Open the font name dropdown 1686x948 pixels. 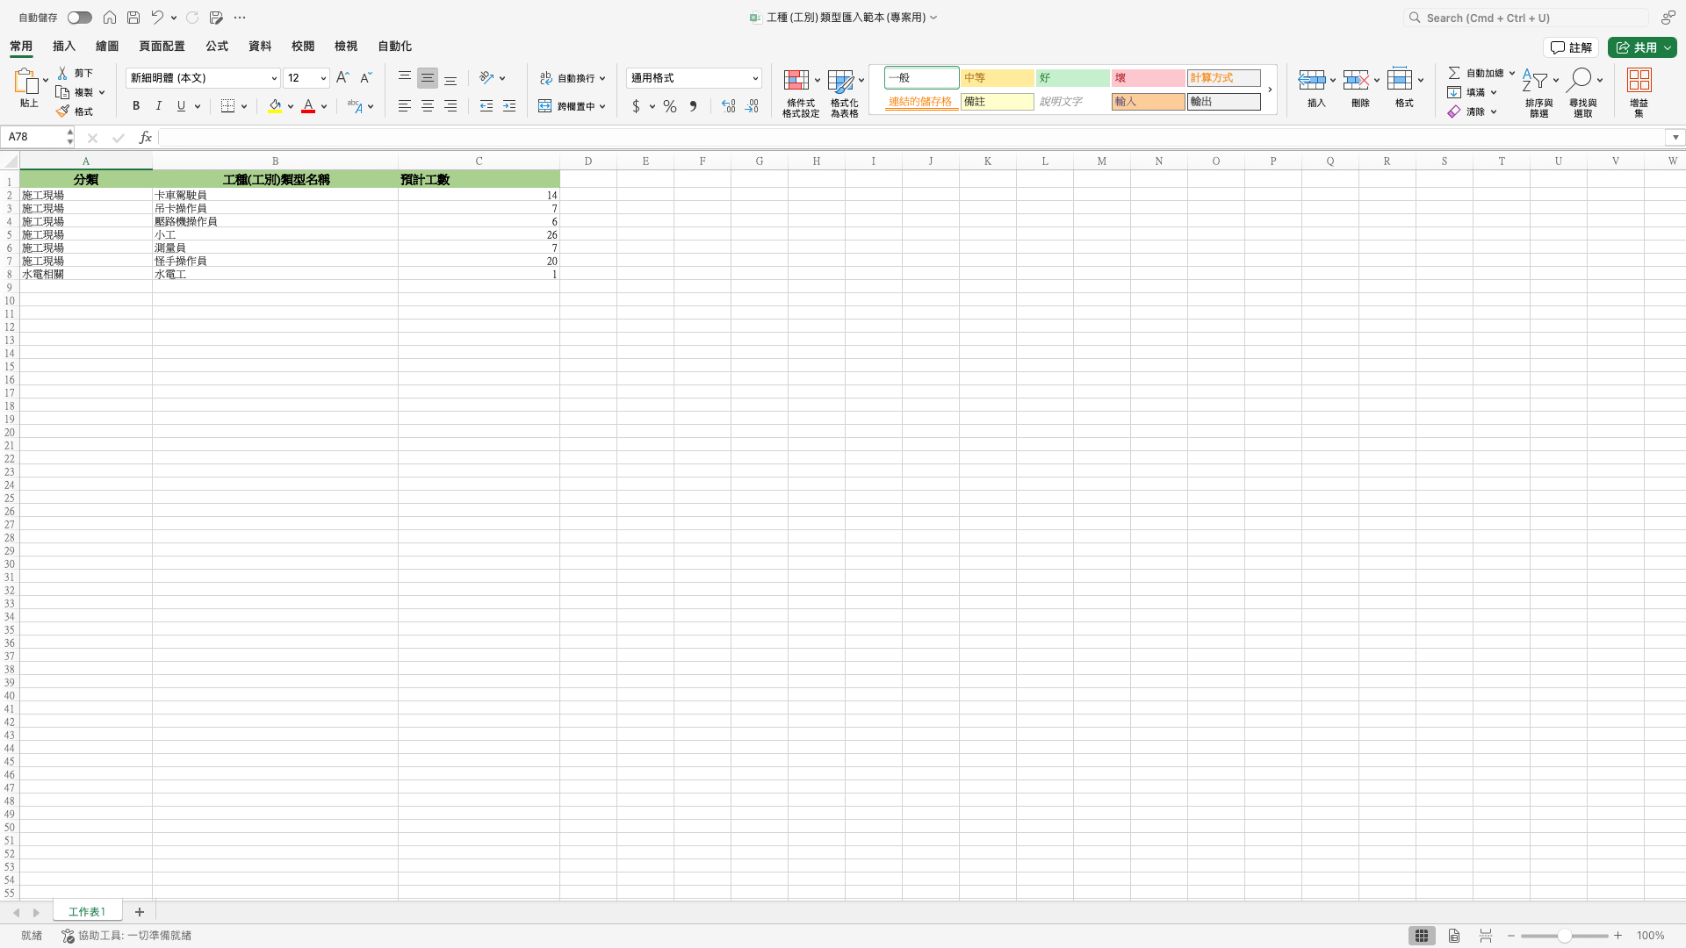point(274,78)
